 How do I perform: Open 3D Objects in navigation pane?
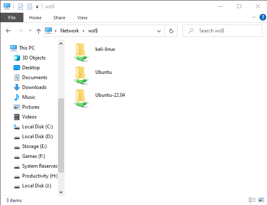coord(34,58)
